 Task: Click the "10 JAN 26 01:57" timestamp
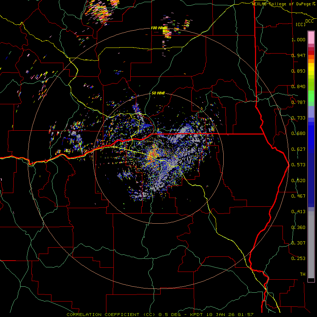tap(230, 315)
